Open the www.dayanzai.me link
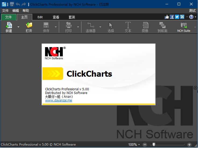 pos(59,100)
